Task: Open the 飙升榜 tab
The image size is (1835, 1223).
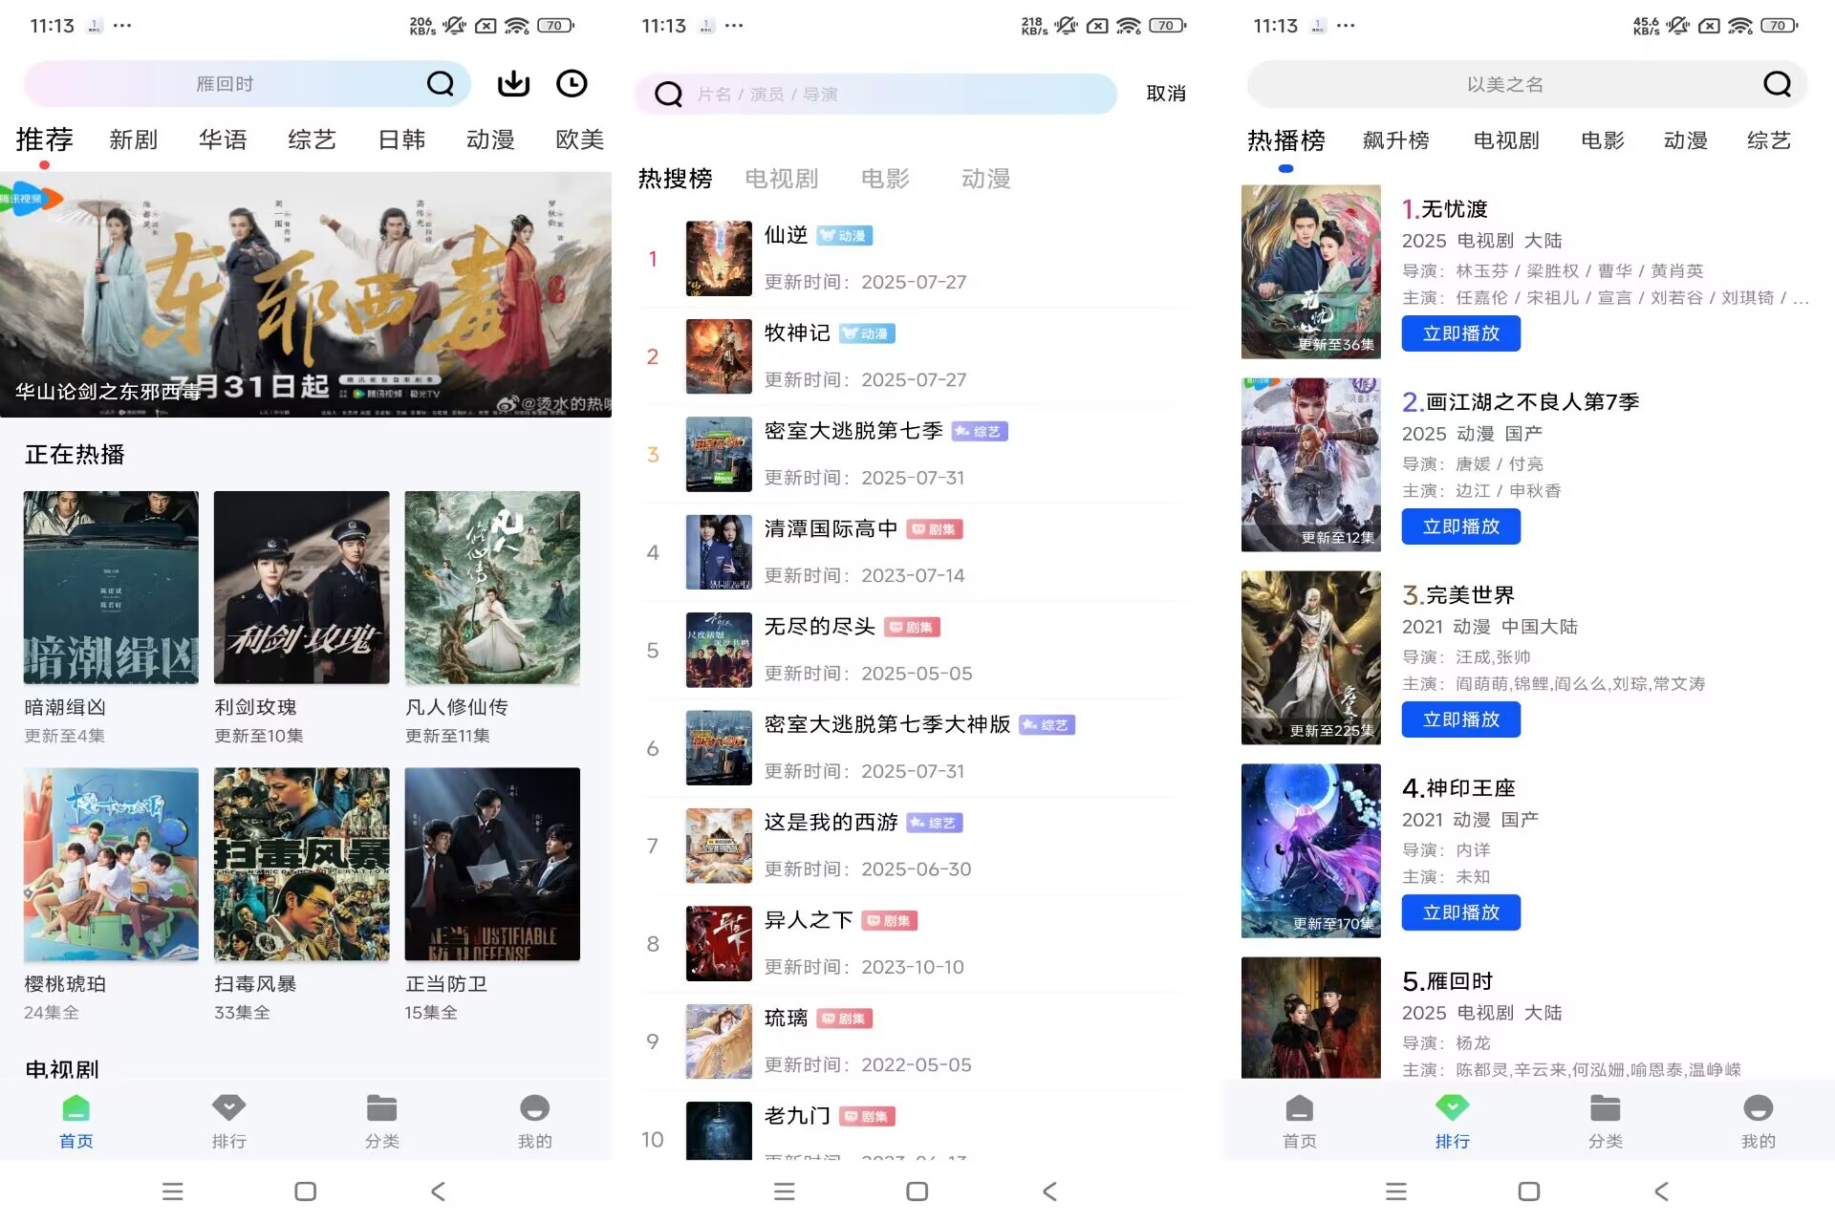Action: click(1395, 140)
